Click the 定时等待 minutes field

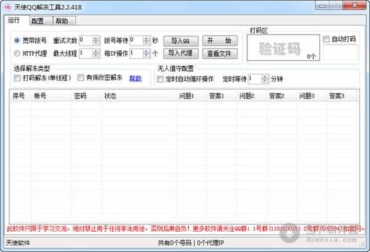(255, 79)
